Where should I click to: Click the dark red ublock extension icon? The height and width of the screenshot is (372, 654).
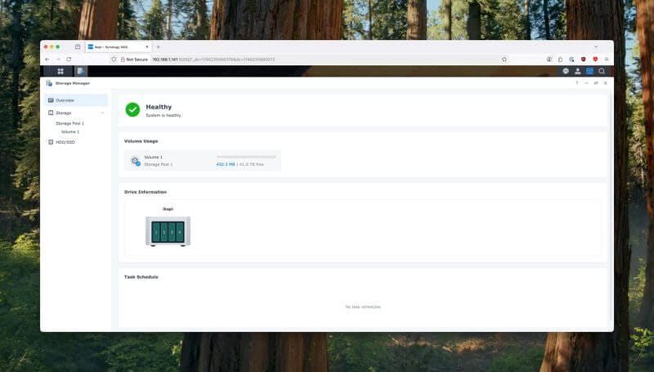[x=584, y=59]
